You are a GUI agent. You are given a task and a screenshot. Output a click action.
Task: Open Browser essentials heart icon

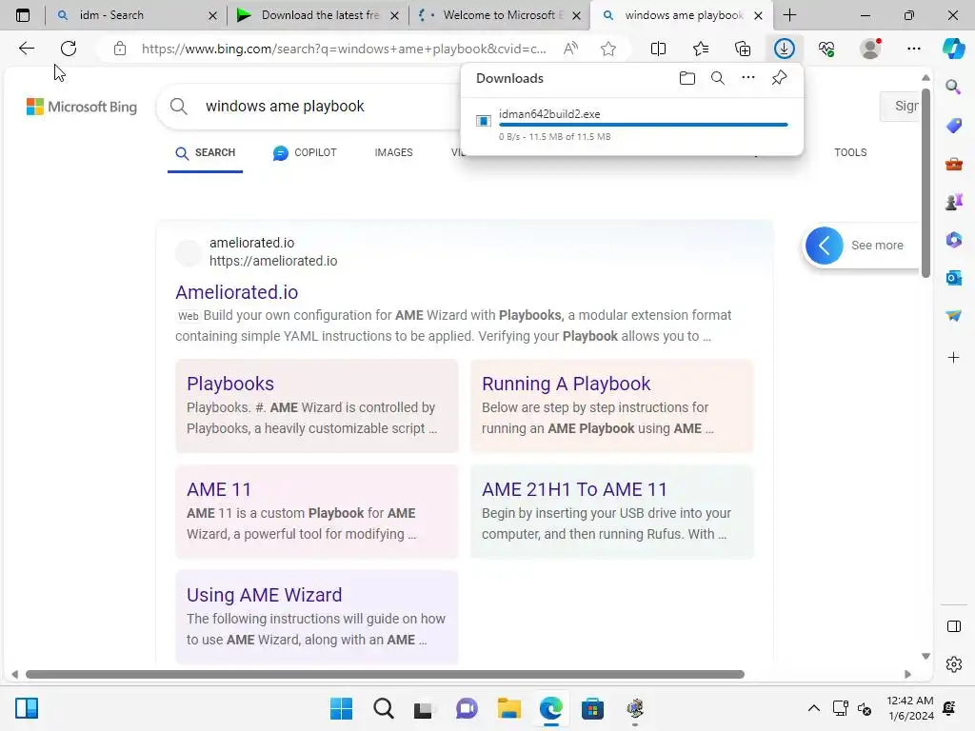click(x=826, y=49)
